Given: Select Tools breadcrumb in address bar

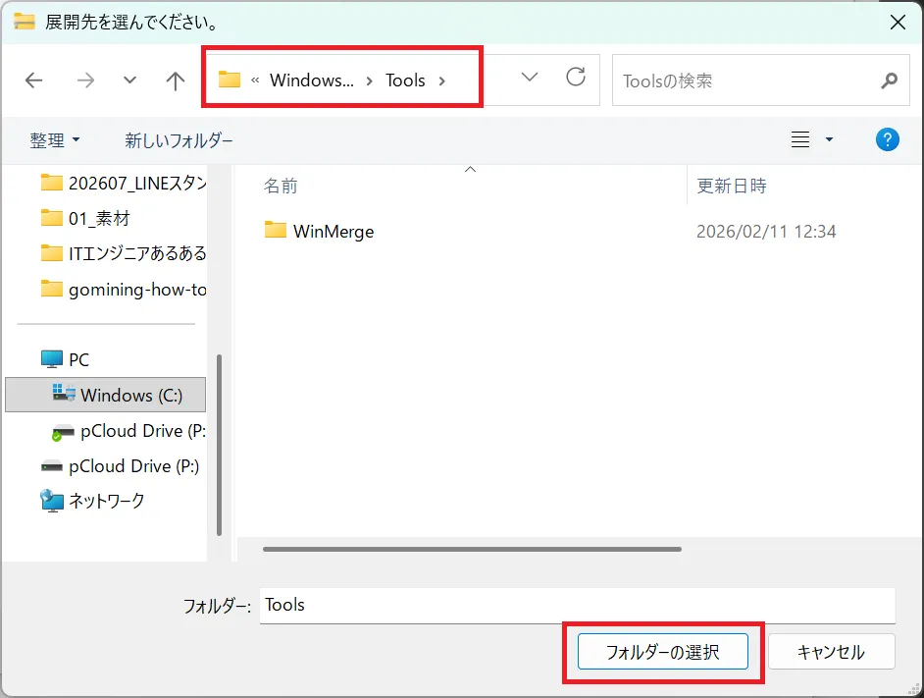Looking at the screenshot, I should pyautogui.click(x=405, y=81).
